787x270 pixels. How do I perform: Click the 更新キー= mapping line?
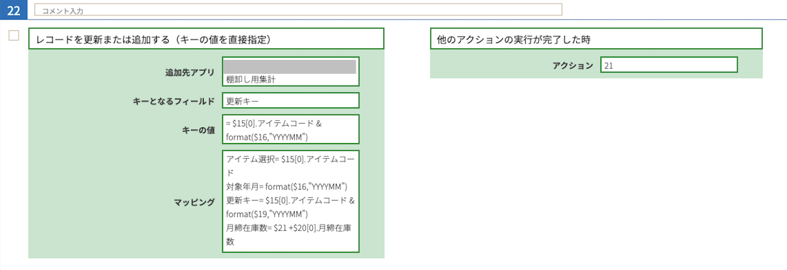pyautogui.click(x=290, y=200)
